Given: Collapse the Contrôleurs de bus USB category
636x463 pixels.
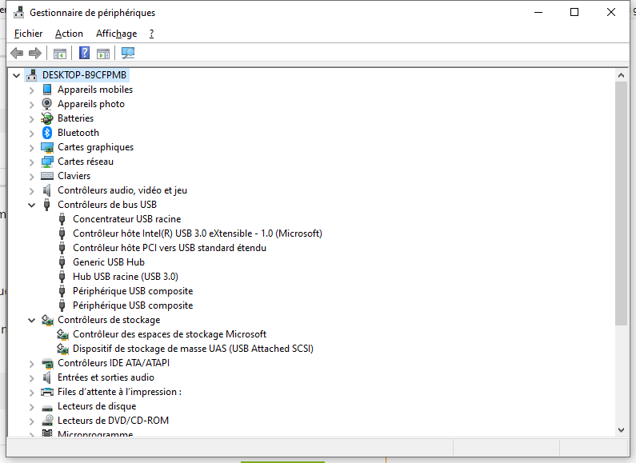Looking at the screenshot, I should [x=32, y=206].
